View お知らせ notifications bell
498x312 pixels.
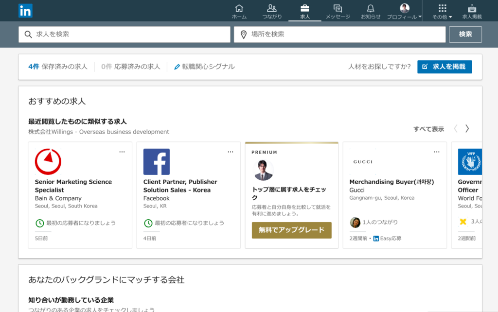pyautogui.click(x=370, y=12)
